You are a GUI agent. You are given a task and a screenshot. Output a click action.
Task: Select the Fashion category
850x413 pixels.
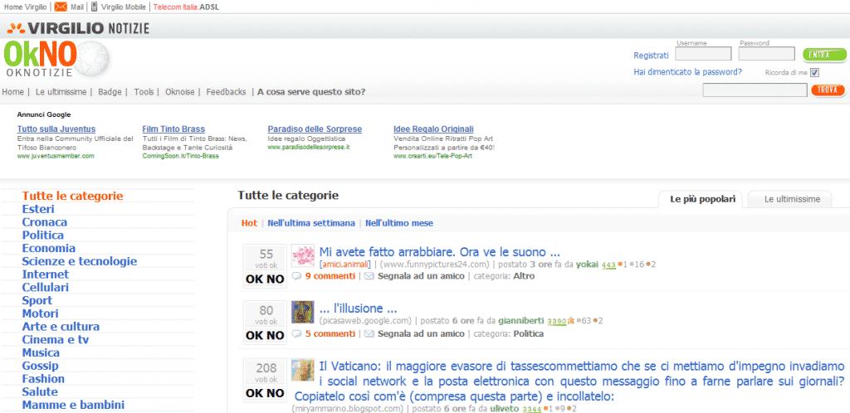(43, 378)
